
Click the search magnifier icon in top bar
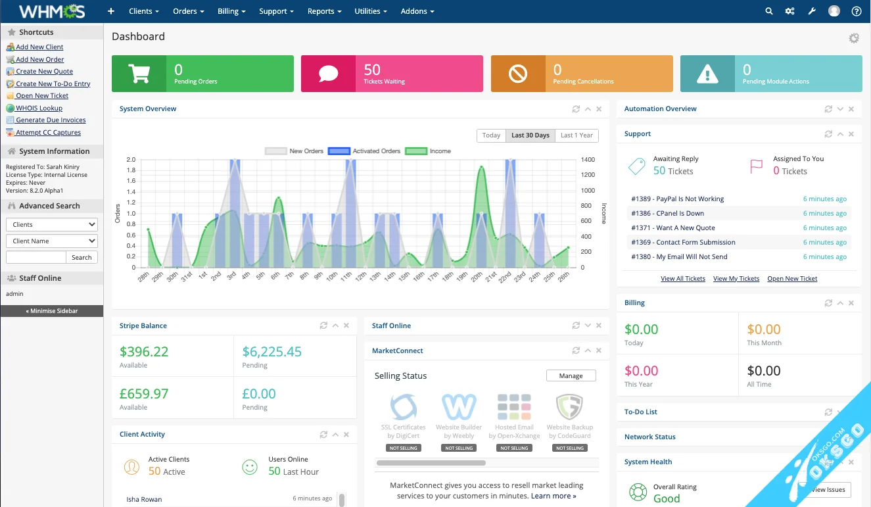coord(769,11)
